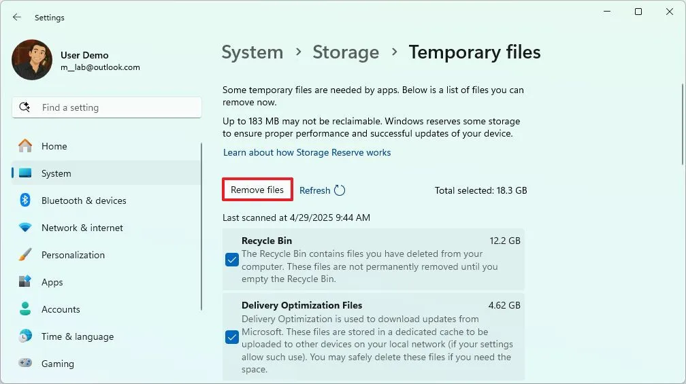
Task: Click the Gaming controller icon
Action: pyautogui.click(x=25, y=364)
